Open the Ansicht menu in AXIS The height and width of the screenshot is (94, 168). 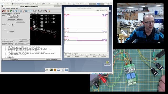(13, 8)
